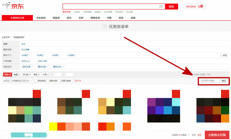Click the maximum price input
The height and width of the screenshot is (139, 231).
point(69,74)
